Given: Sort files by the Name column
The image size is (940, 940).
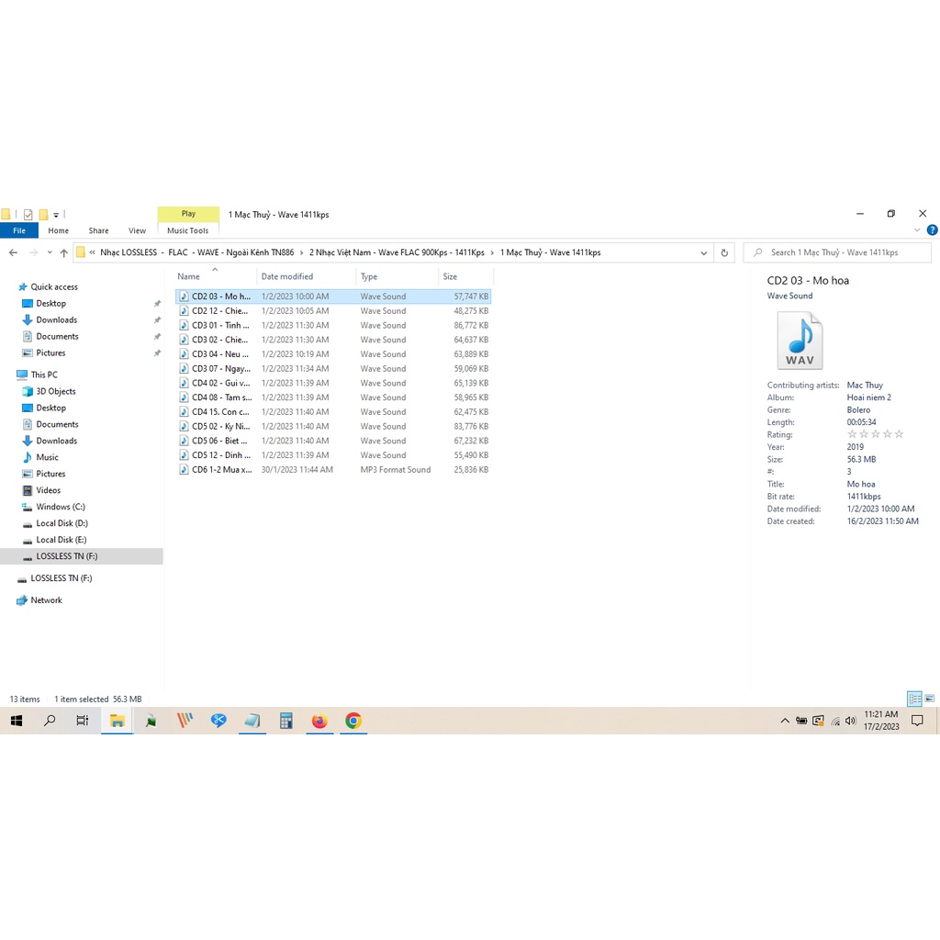Looking at the screenshot, I should 189,277.
